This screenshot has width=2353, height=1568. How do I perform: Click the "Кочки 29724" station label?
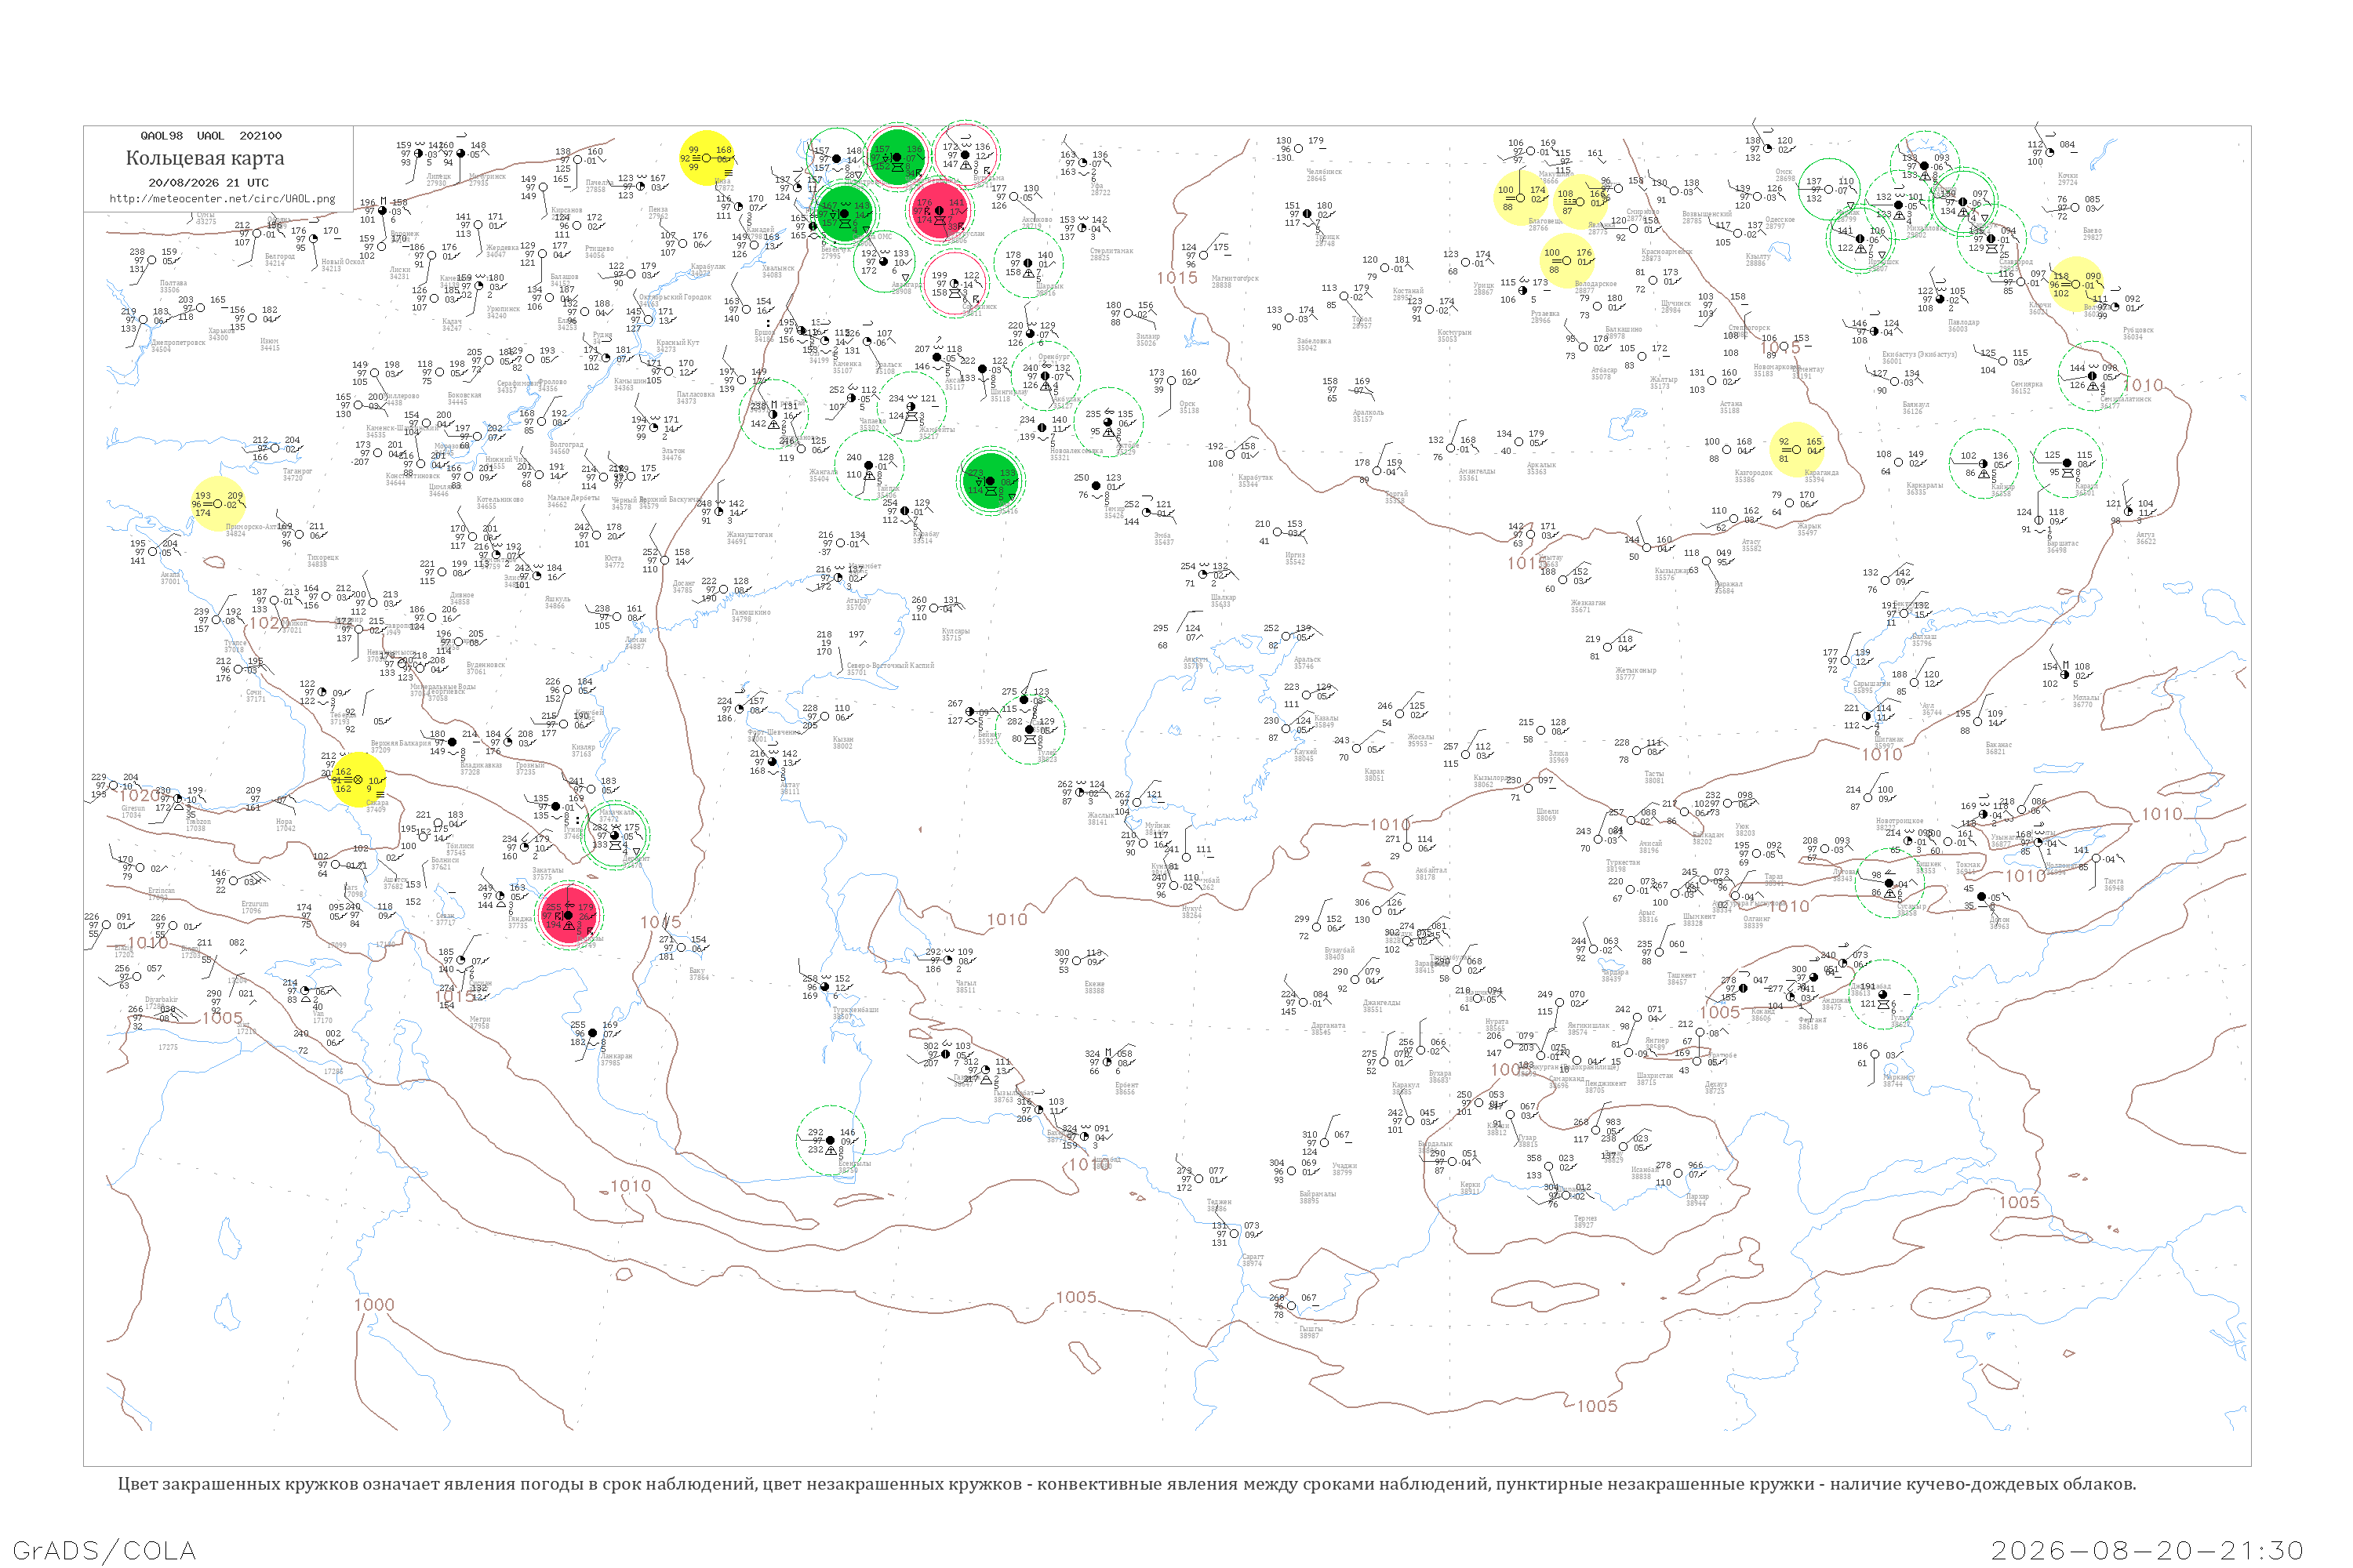click(2068, 179)
